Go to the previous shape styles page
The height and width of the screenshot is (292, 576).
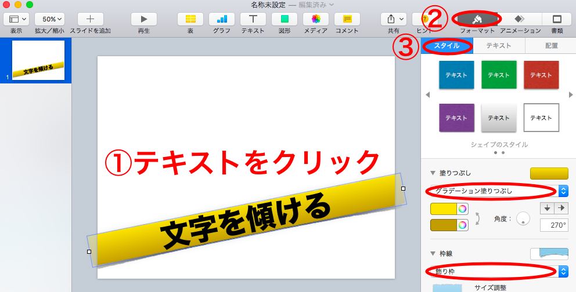coord(427,95)
